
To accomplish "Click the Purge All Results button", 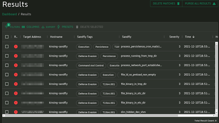I will (x=200, y=3).
